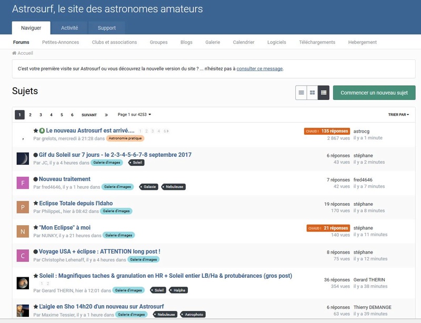Open the Téléchargements section
Image resolution: width=421 pixels, height=323 pixels.
317,42
